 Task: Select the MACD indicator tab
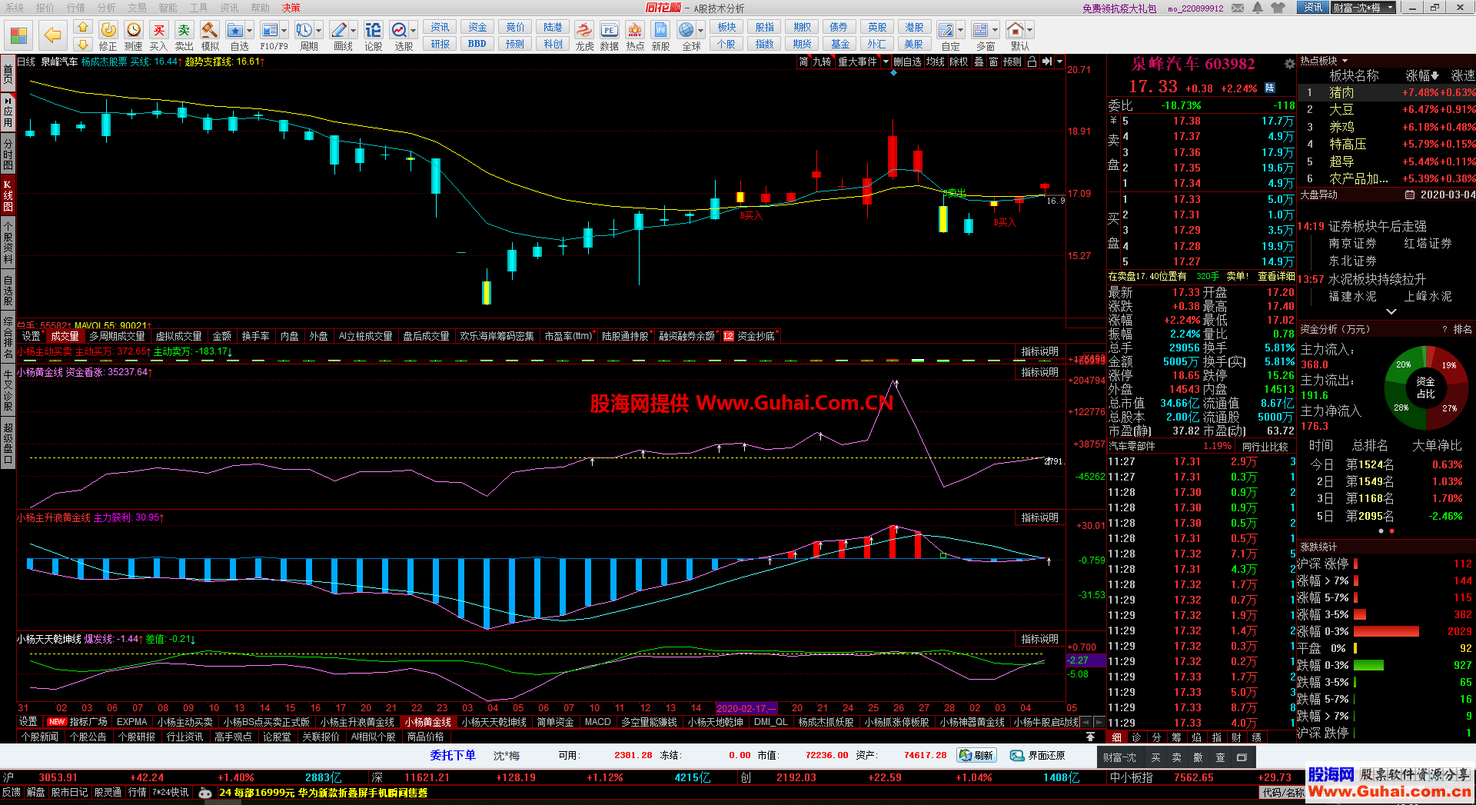point(597,722)
